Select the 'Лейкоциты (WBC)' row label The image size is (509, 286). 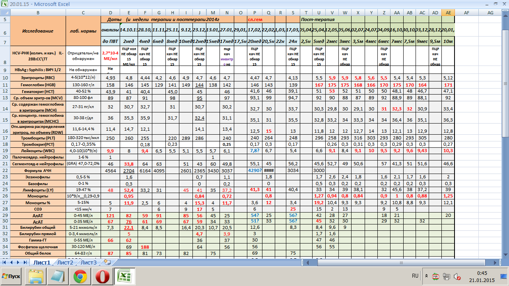(x=38, y=151)
